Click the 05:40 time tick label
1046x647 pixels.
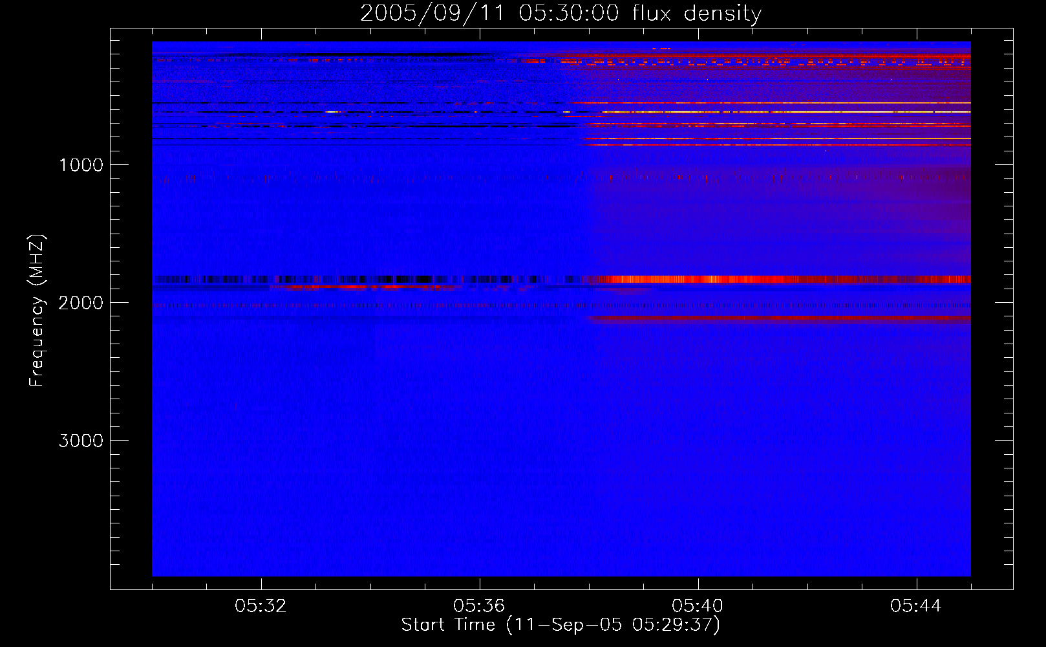(698, 606)
